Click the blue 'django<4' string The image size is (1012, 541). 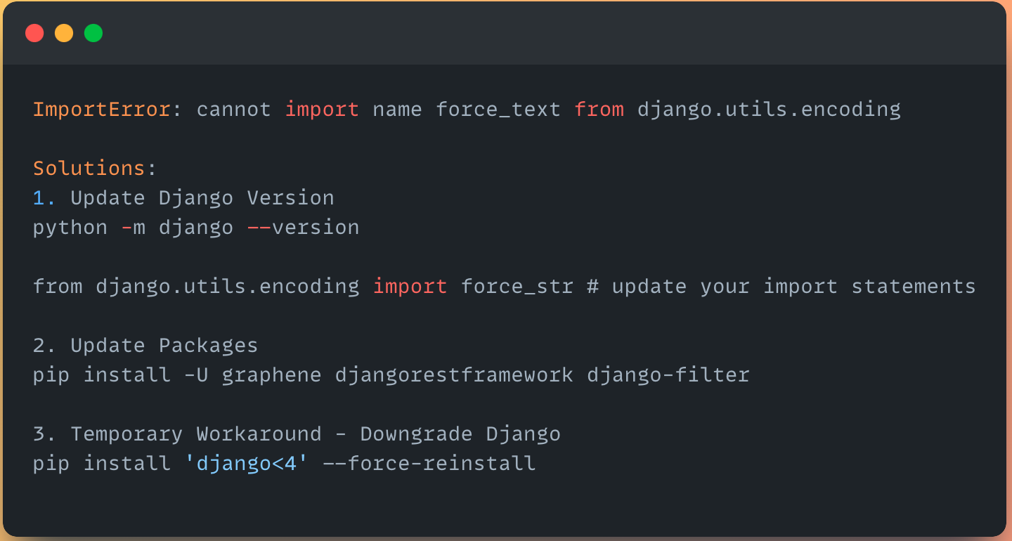[247, 464]
